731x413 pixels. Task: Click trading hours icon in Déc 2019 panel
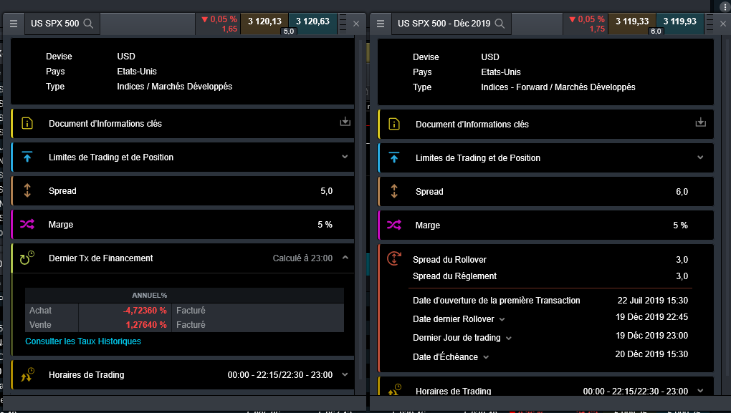coord(394,389)
